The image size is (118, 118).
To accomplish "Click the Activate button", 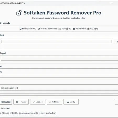I will click(54, 102).
